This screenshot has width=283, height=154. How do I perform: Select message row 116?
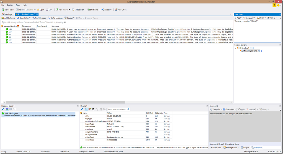pos(117,40)
